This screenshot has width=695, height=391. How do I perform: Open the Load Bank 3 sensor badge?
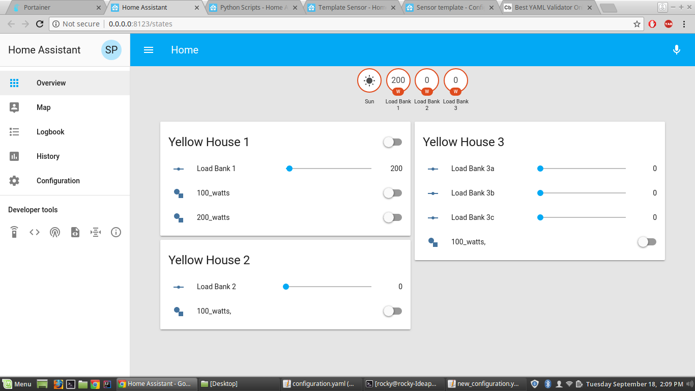[x=455, y=80]
